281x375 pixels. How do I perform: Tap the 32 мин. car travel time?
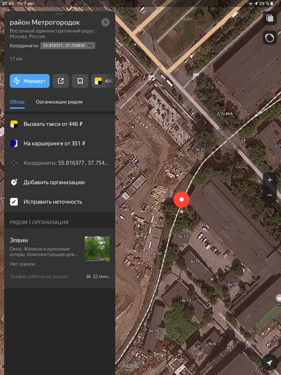[98, 276]
